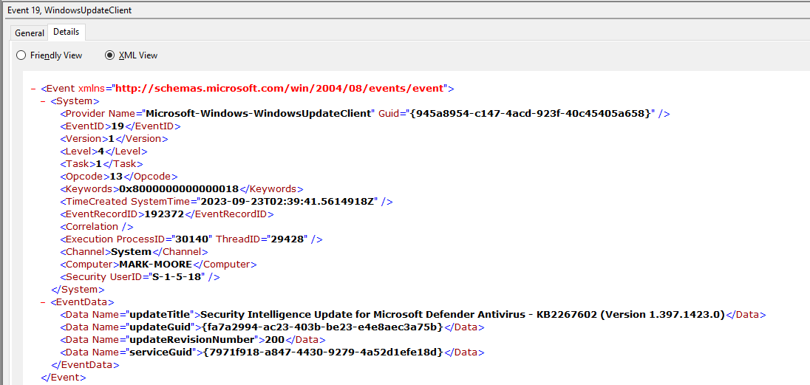Click the Correlation element

97,226
